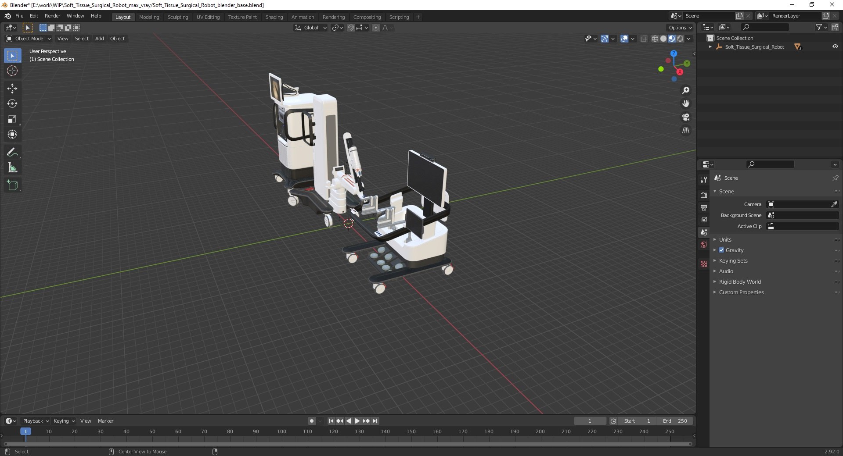
Task: Click the zoom magnifier viewport navigation icon
Action: coord(686,90)
